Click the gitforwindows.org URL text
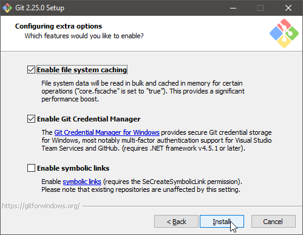Viewport: 303px width, 235px height. click(41, 206)
